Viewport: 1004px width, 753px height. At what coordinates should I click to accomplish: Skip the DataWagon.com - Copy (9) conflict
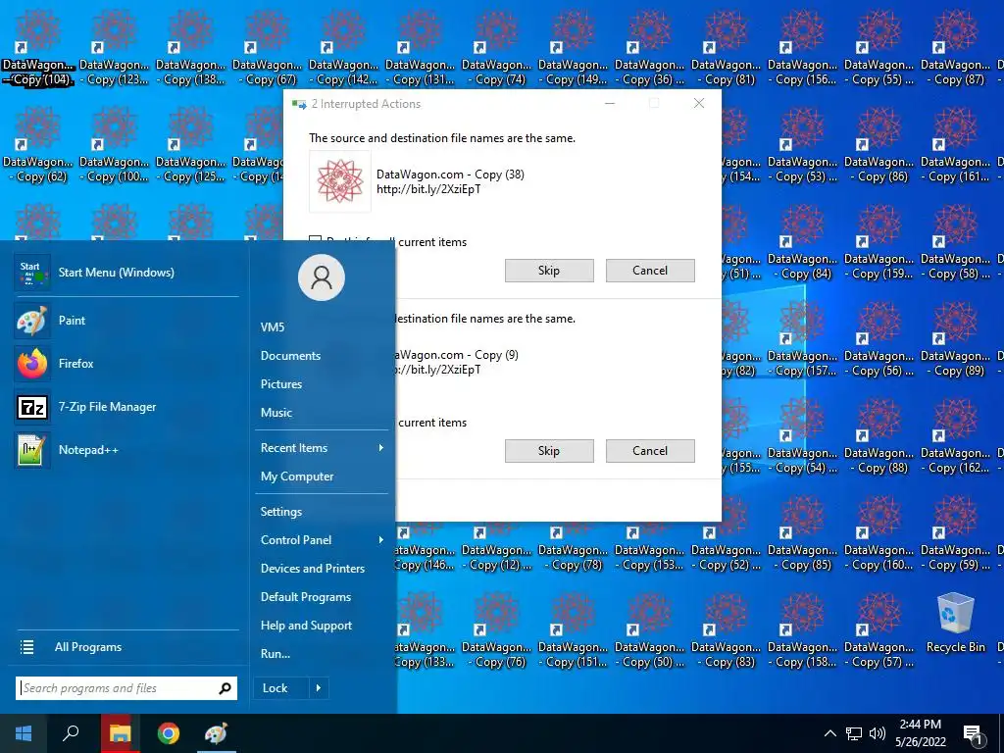[x=549, y=451]
